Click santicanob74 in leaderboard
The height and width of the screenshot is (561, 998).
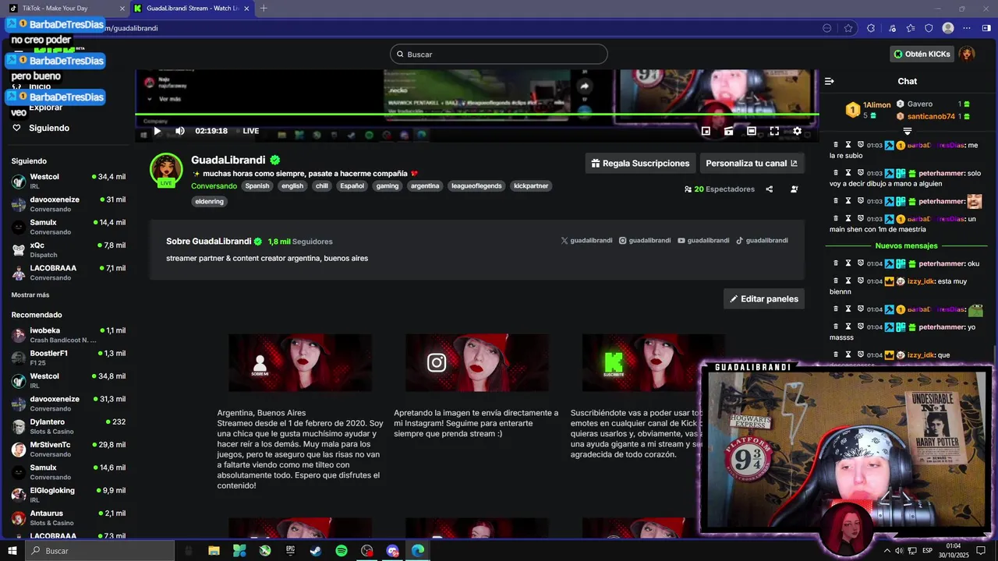pos(931,117)
